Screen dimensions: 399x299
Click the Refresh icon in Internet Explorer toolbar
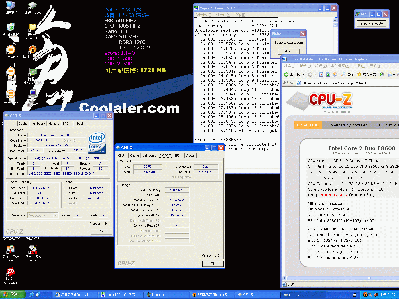[328, 74]
